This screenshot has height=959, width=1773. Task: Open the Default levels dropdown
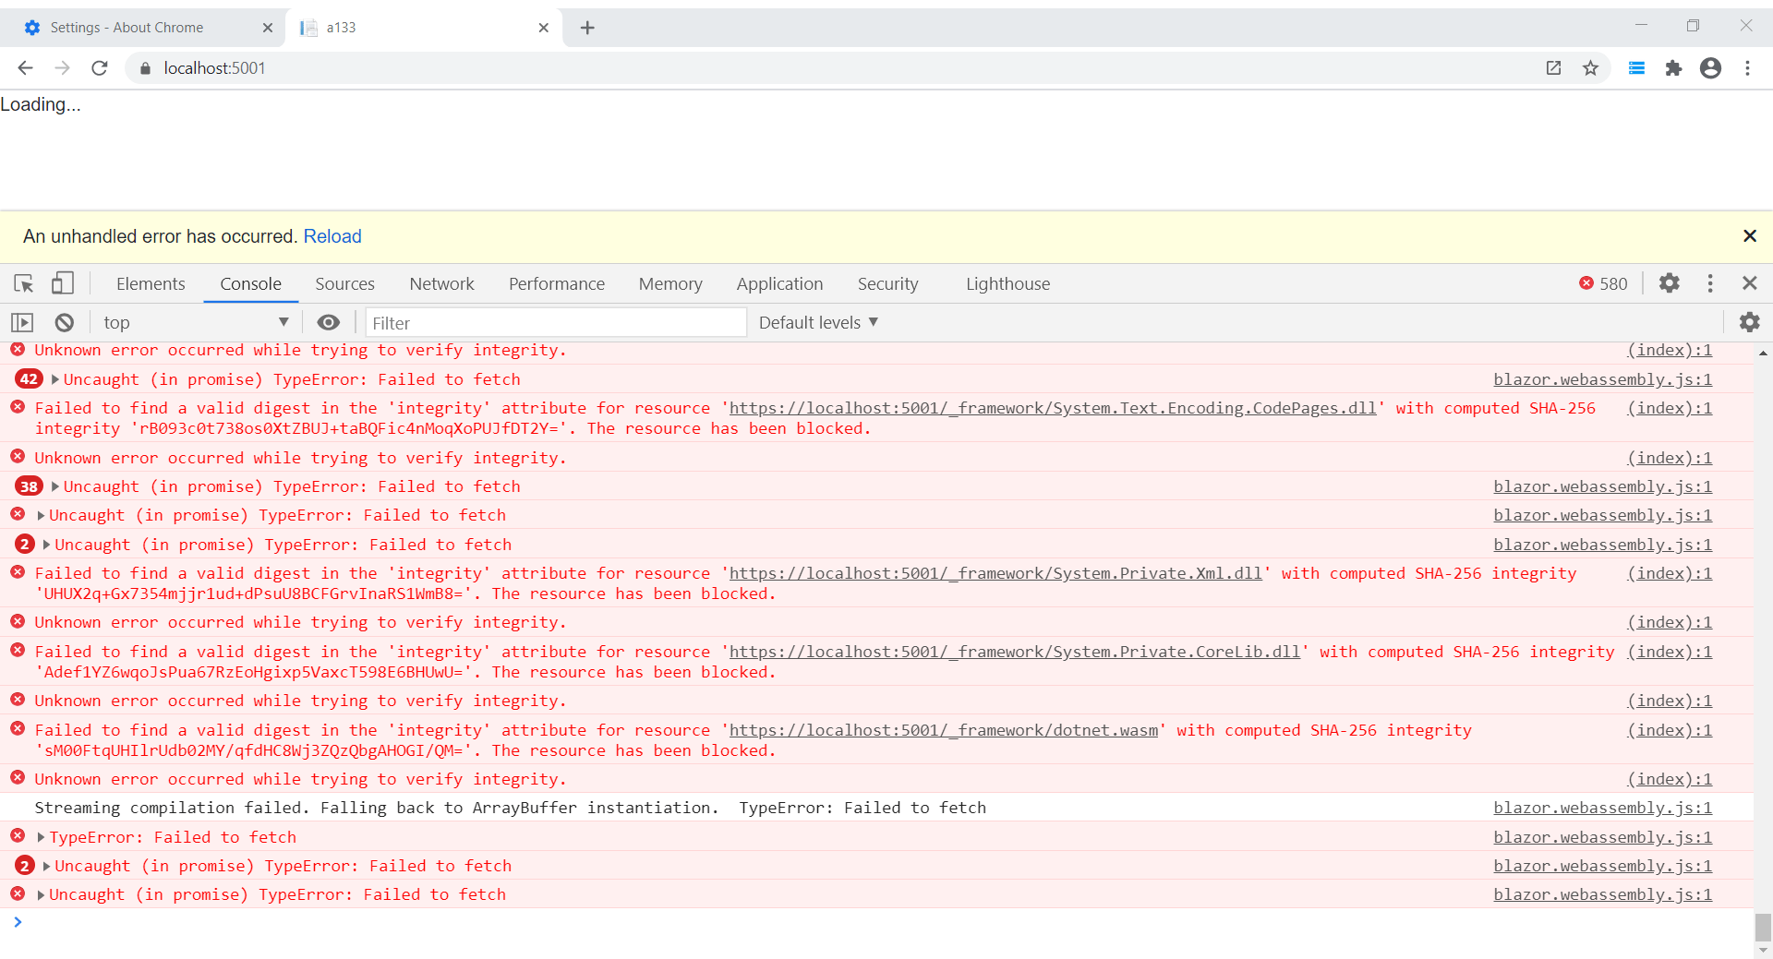pos(818,322)
